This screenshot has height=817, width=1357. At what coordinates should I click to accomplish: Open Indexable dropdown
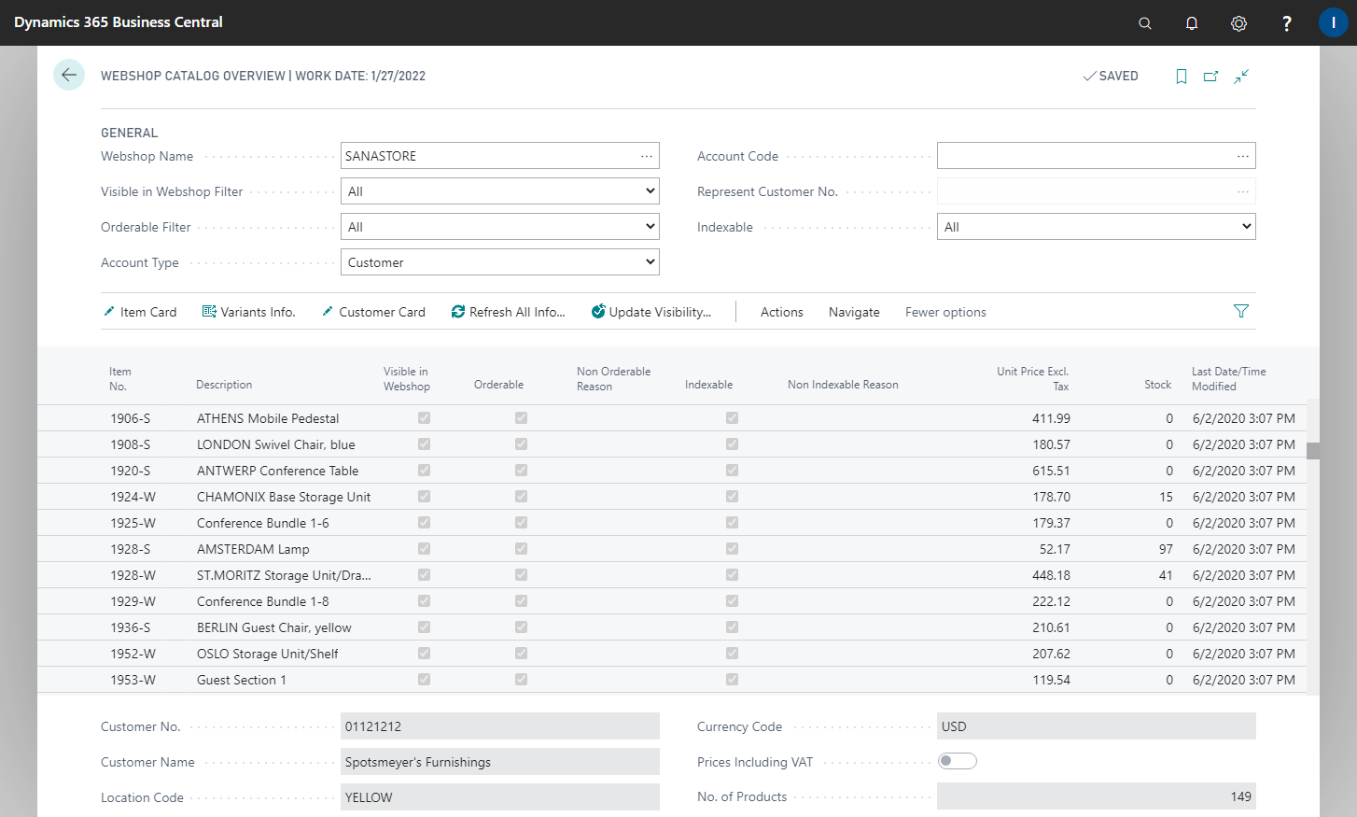[x=1097, y=227]
